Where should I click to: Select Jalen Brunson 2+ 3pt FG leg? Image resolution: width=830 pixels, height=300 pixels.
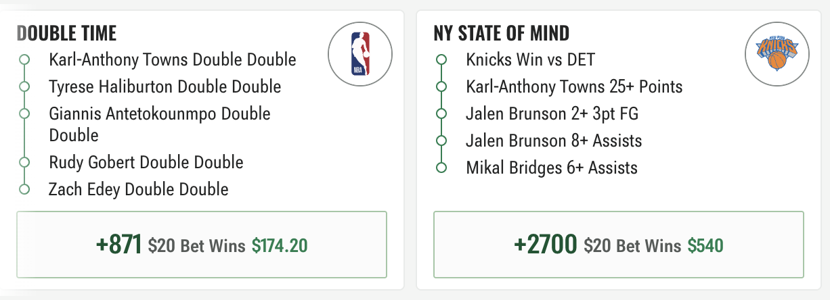(x=552, y=114)
